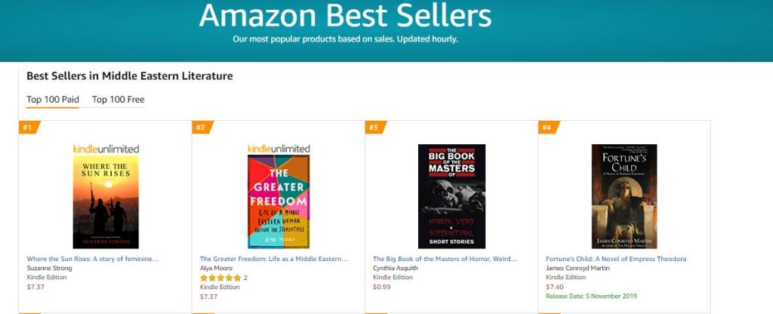This screenshot has height=314, width=773.
Task: Select the Top 100 Paid tab
Action: (x=53, y=100)
